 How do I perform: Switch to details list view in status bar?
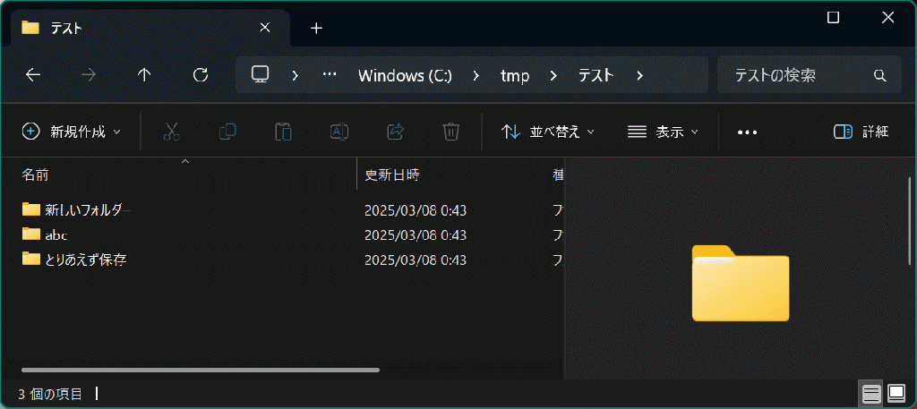[870, 393]
